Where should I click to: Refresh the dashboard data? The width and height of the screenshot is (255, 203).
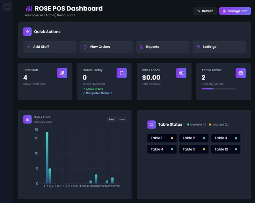coord(205,11)
